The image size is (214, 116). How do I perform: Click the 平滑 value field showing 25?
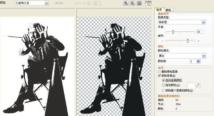[200, 32]
